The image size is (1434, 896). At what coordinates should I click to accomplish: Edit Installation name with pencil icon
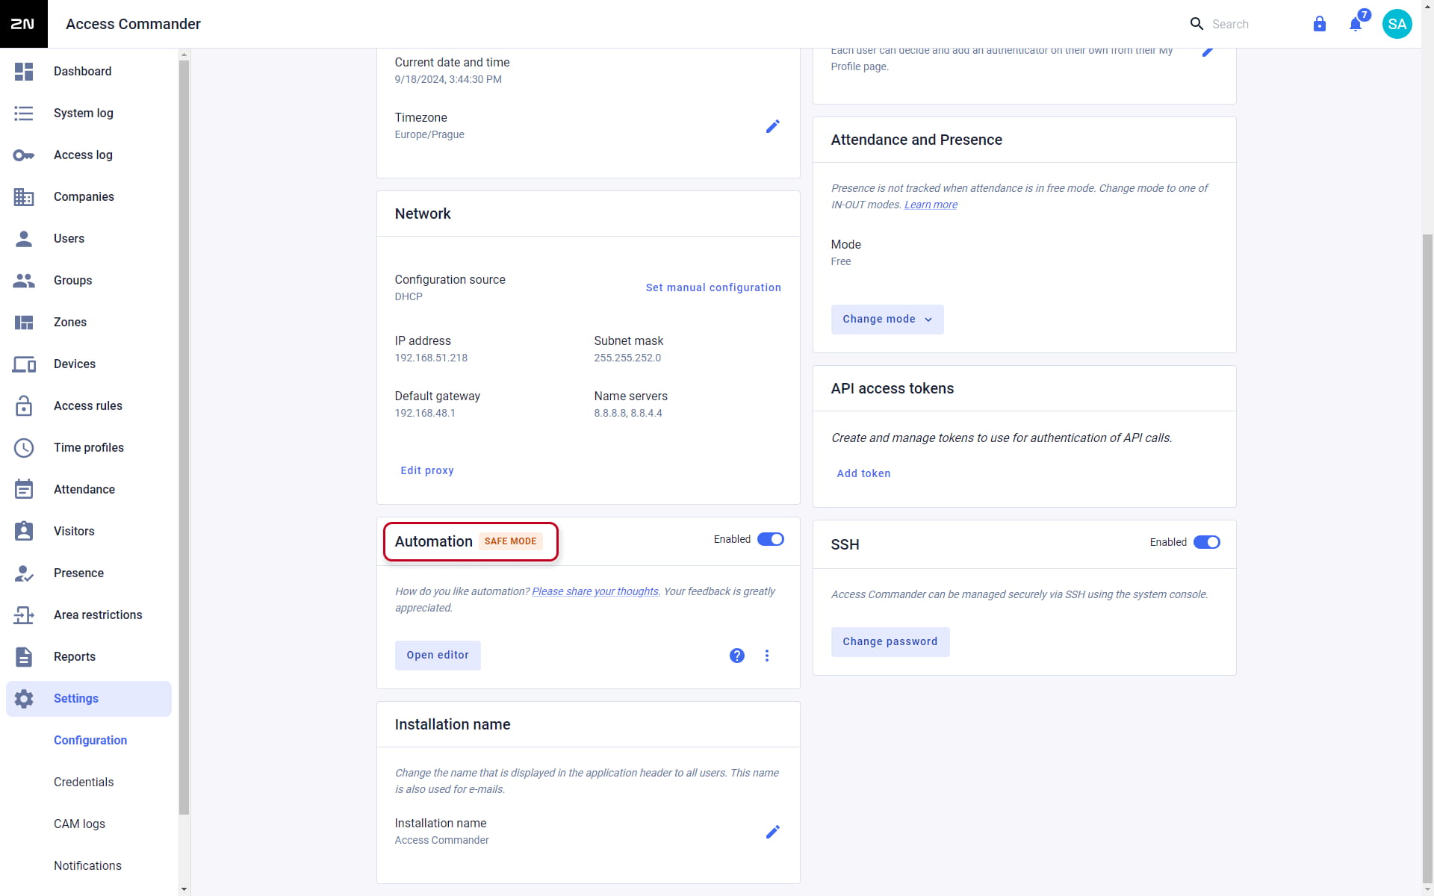click(x=773, y=832)
